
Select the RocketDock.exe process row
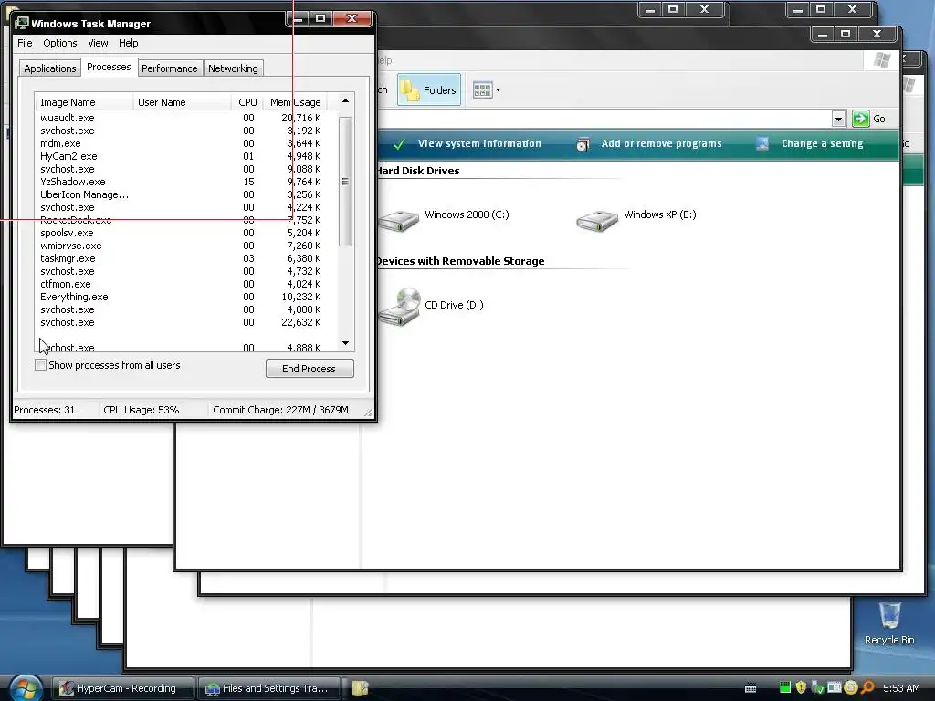click(x=186, y=220)
